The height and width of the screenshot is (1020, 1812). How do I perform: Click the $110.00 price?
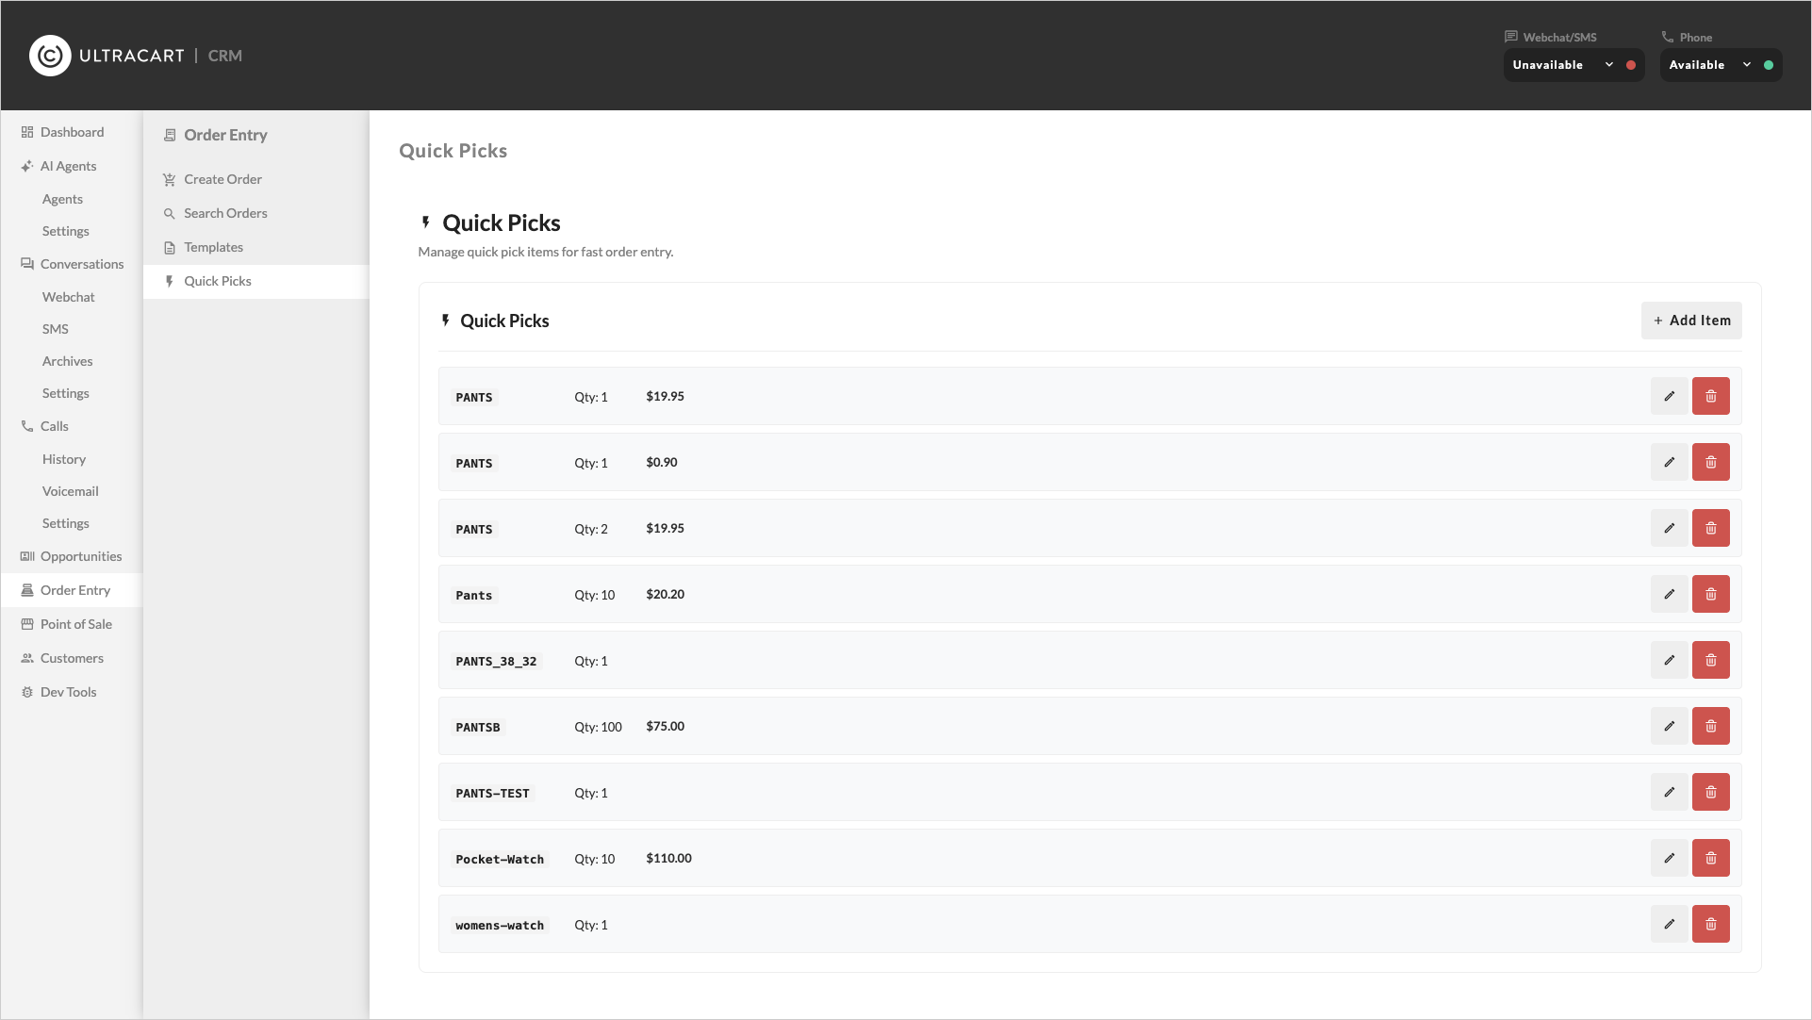[x=668, y=858]
